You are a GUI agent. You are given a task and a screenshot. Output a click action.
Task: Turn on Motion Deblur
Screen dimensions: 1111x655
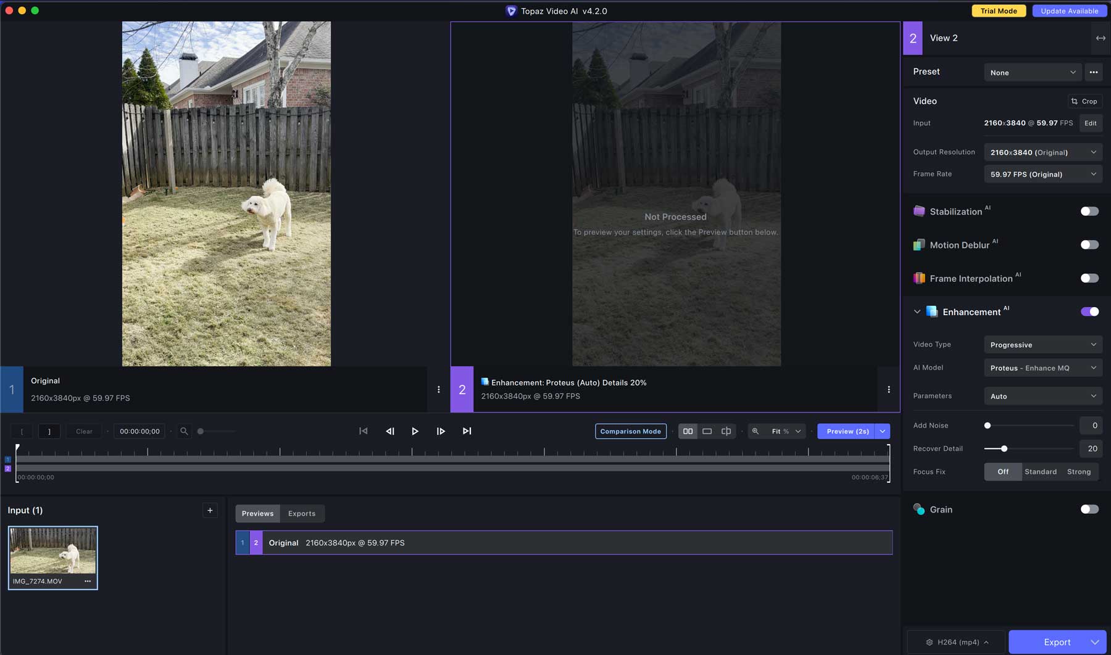point(1089,244)
